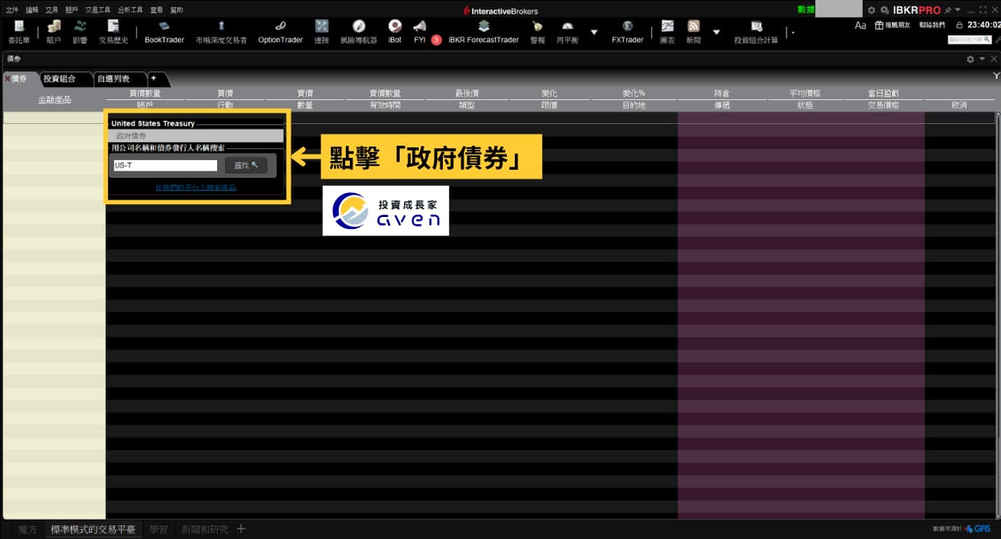Screen dimensions: 1001x539
Task: Add a workspace with bottom + button
Action: [241, 529]
